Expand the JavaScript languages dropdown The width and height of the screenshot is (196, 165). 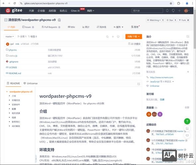point(162,82)
